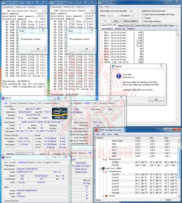This screenshot has width=182, height=203.
Task: Toggle the Aero Glass Interface checkbox
Action: pyautogui.click(x=143, y=21)
